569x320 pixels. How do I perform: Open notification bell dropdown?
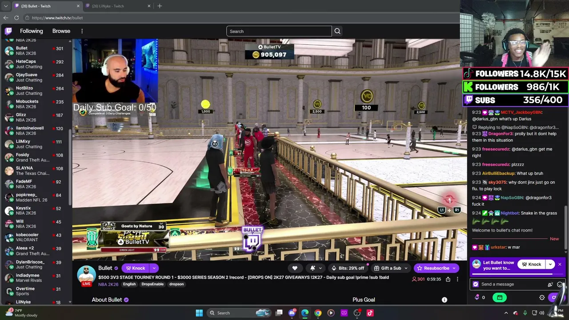315,268
